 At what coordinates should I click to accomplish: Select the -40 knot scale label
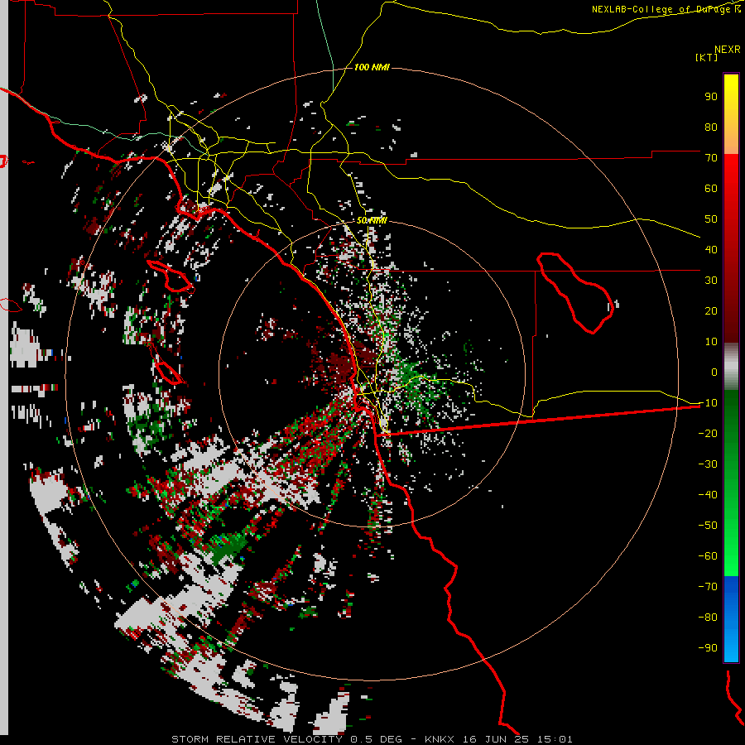click(x=708, y=495)
